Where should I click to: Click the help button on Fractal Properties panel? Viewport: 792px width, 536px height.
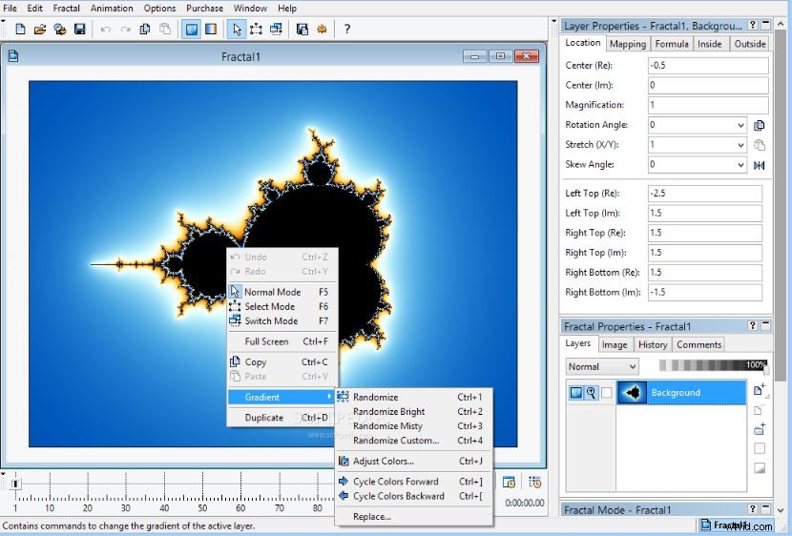point(753,325)
